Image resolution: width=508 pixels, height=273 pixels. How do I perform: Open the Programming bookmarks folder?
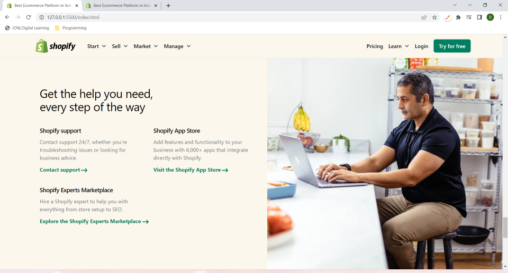[70, 28]
